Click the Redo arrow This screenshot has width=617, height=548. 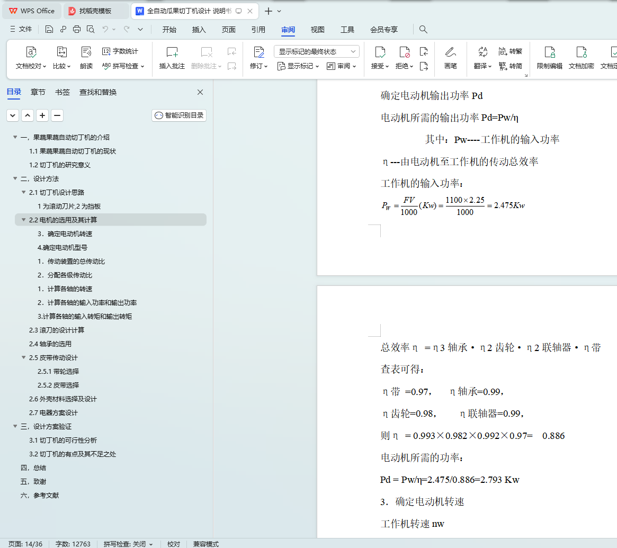(x=126, y=29)
